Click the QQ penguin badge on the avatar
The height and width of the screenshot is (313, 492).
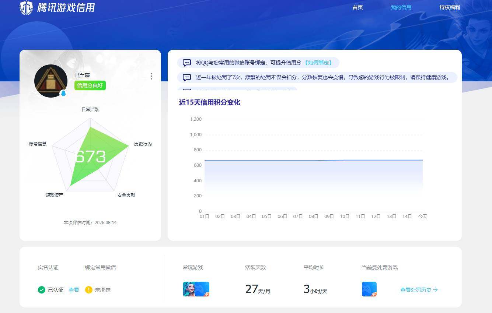[x=63, y=94]
